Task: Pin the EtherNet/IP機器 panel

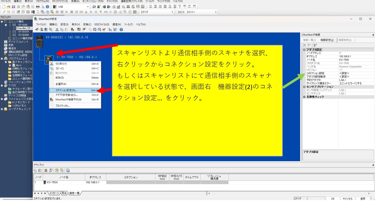Action: pyautogui.click(x=373, y=35)
